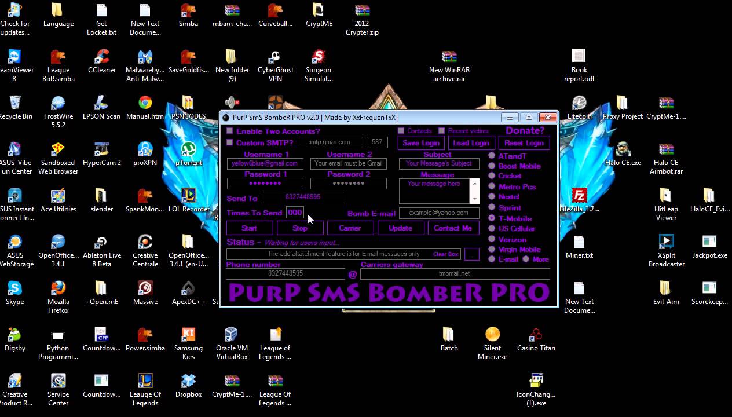Click the Times To Send field
732x417 pixels.
(295, 213)
